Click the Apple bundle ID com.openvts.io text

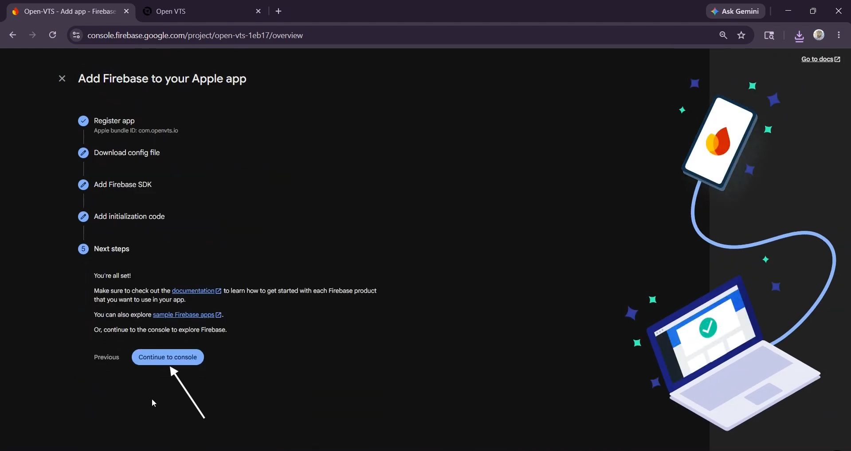136,131
